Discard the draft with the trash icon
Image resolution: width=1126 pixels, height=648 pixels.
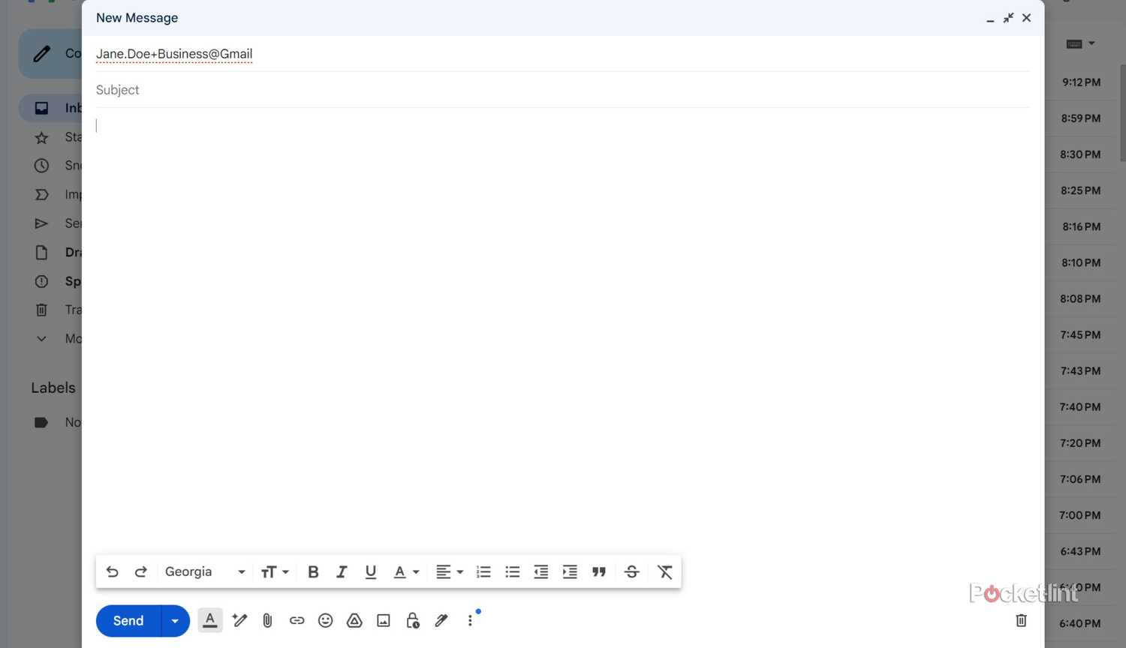tap(1020, 620)
